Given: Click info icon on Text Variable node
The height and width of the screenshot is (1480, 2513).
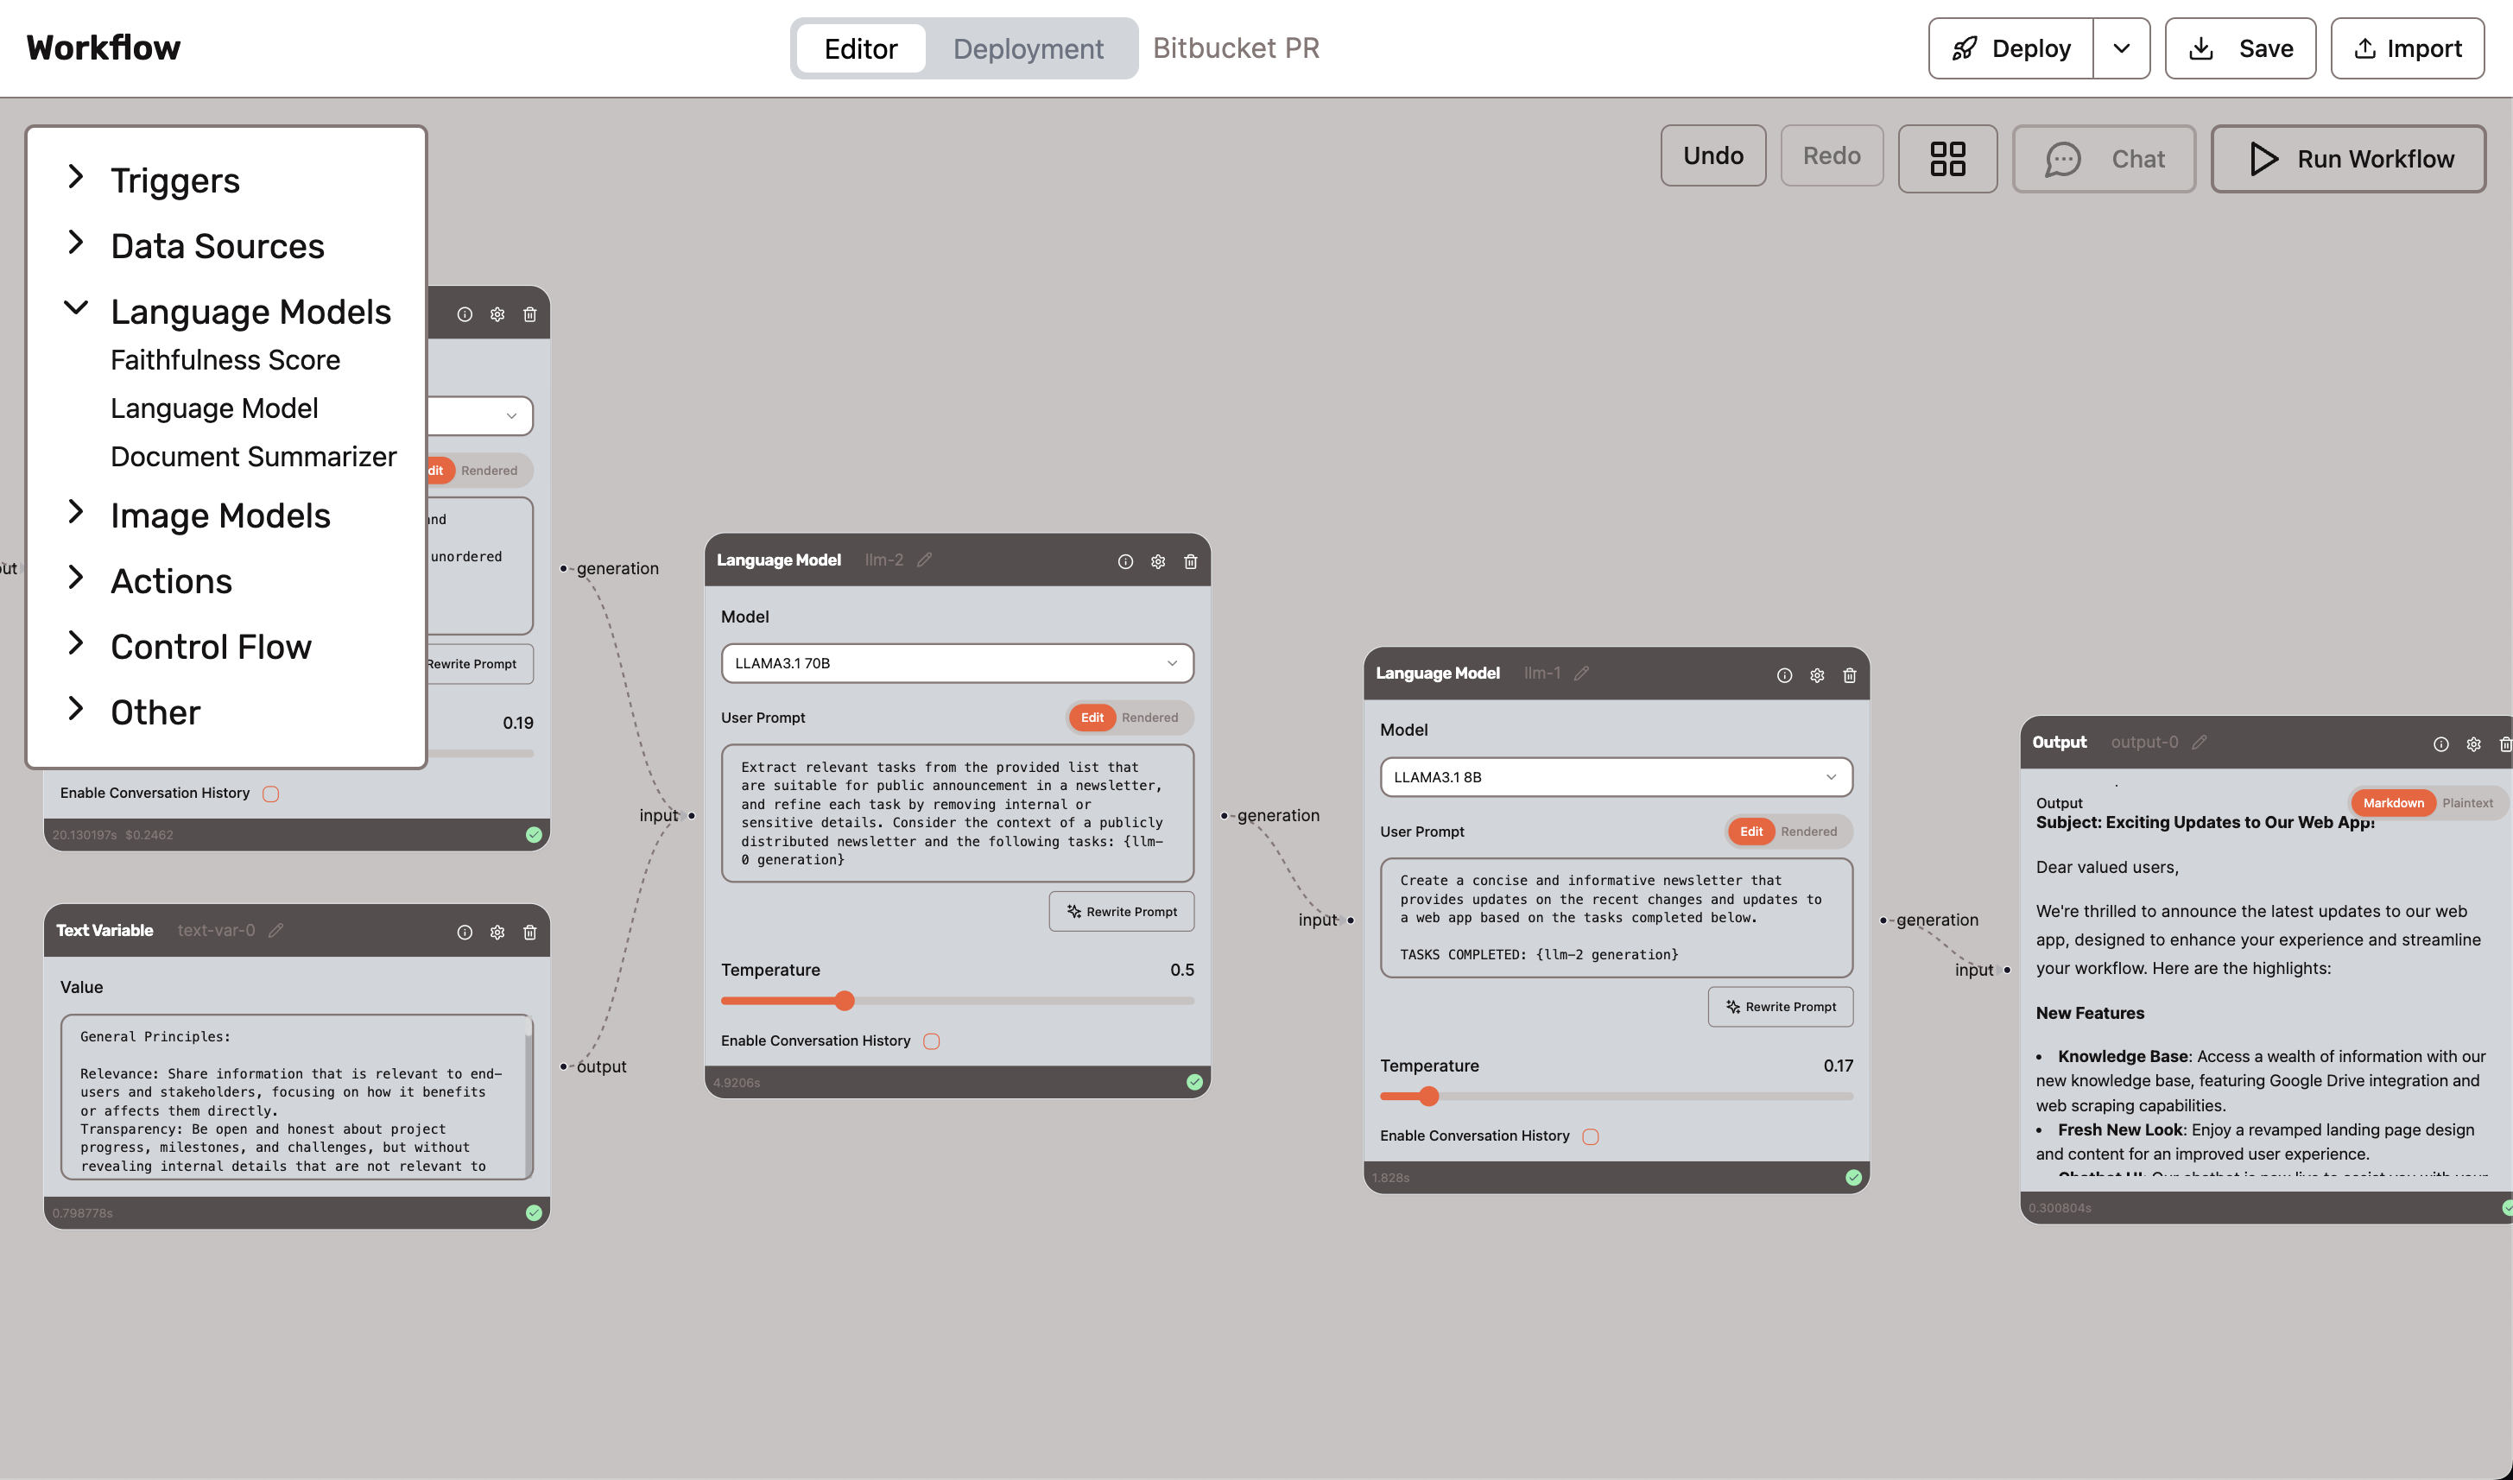Looking at the screenshot, I should (x=465, y=932).
